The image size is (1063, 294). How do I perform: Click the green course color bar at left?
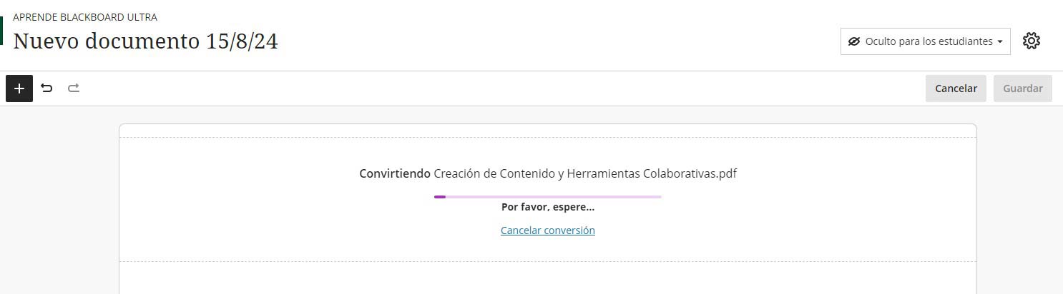(x=1, y=31)
